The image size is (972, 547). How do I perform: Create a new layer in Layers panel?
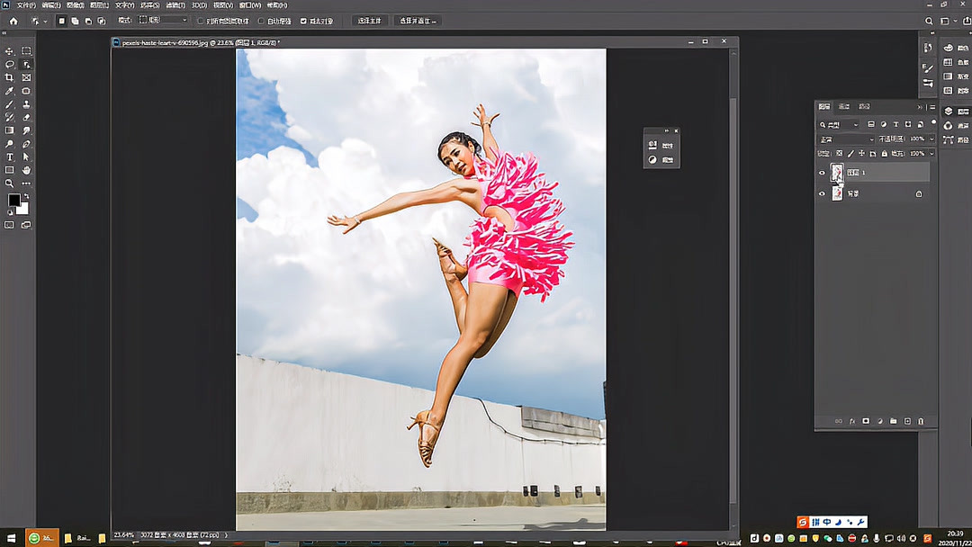[x=907, y=421]
